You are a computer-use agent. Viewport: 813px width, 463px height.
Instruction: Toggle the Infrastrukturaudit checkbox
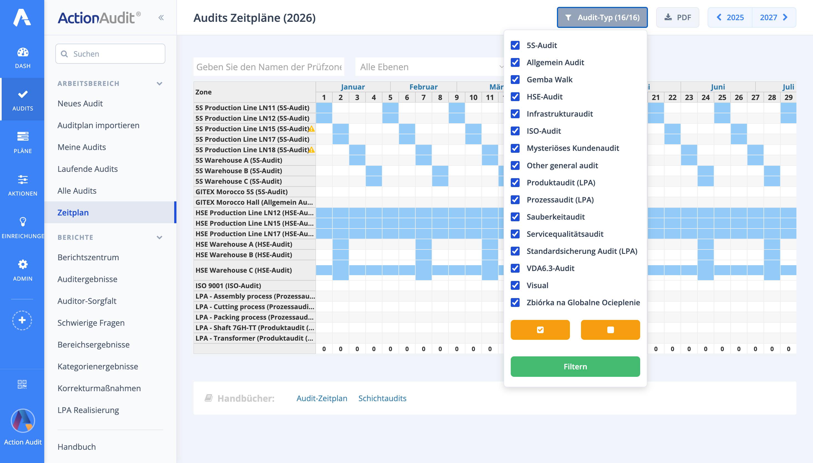pos(515,114)
